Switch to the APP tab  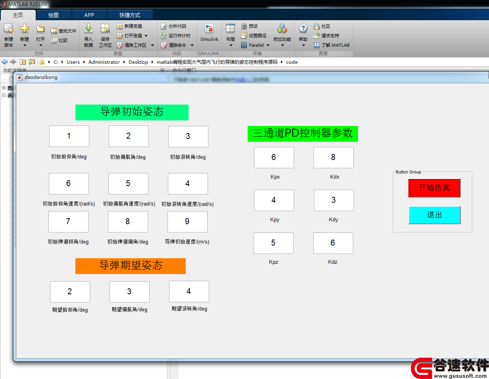coord(89,15)
